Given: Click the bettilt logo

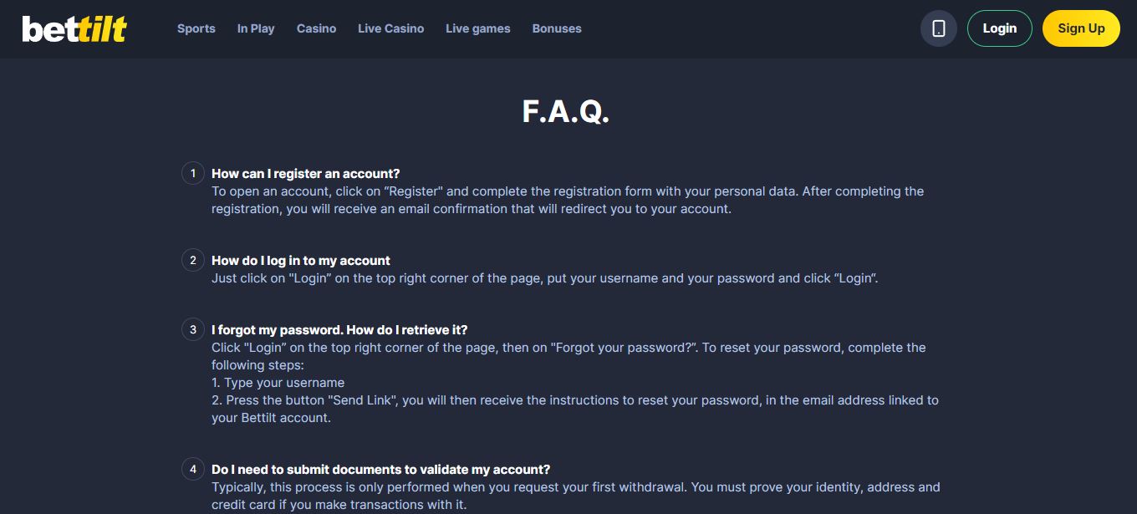Looking at the screenshot, I should pos(74,28).
